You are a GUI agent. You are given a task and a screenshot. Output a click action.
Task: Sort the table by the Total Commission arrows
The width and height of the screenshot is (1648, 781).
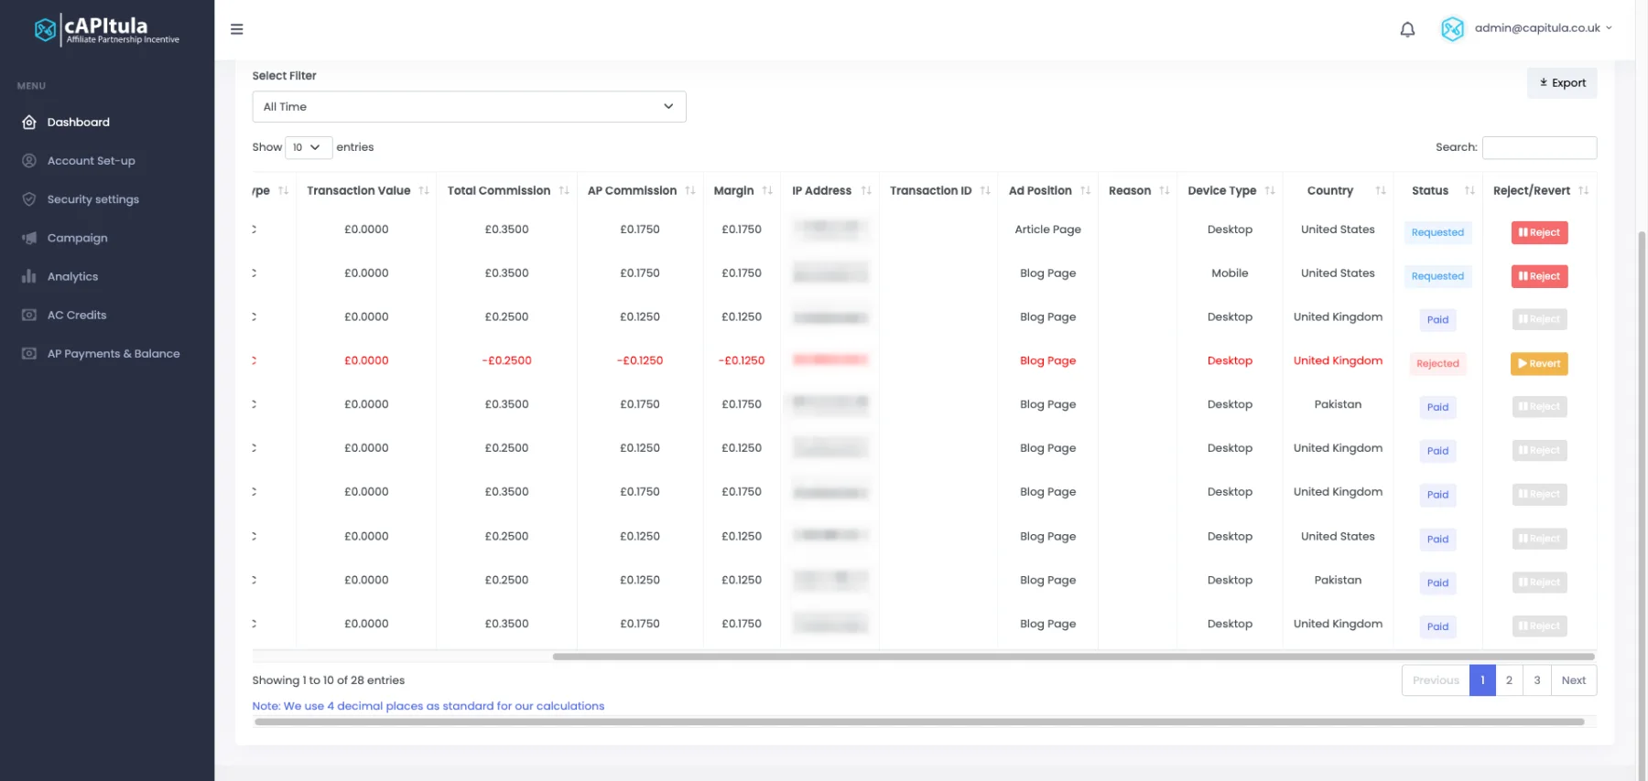564,190
